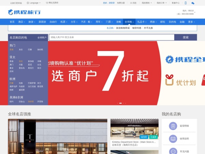The image size is (205, 154).
Task: Click the globe Language icon
Action: click(x=28, y=3)
